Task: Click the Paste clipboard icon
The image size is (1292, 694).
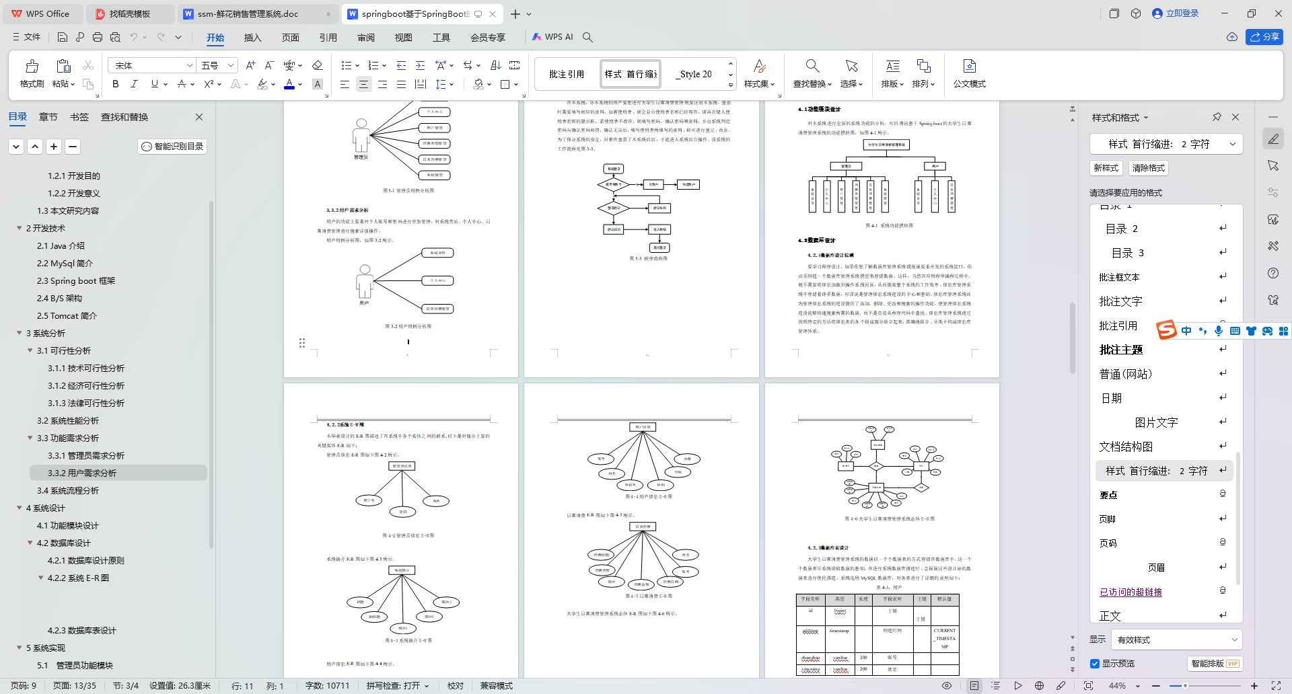Action: (63, 66)
